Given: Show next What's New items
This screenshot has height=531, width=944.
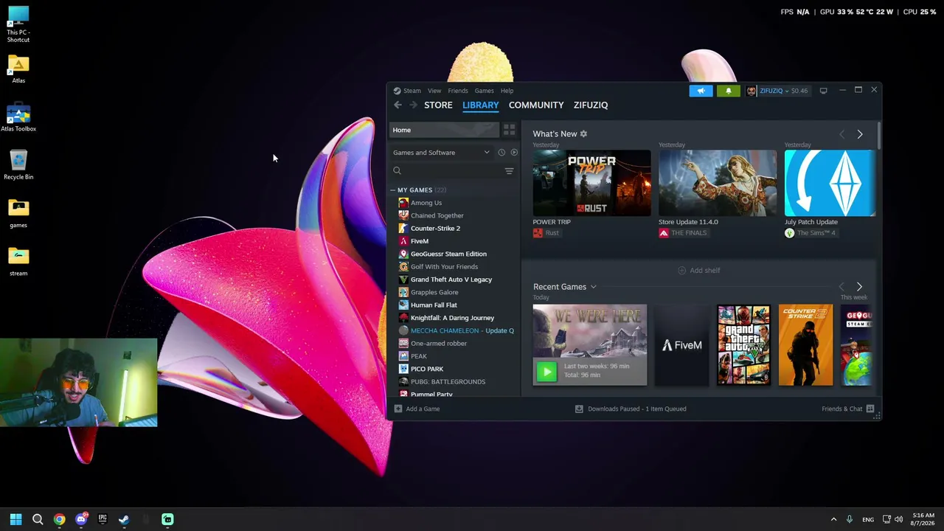Looking at the screenshot, I should click(x=859, y=134).
